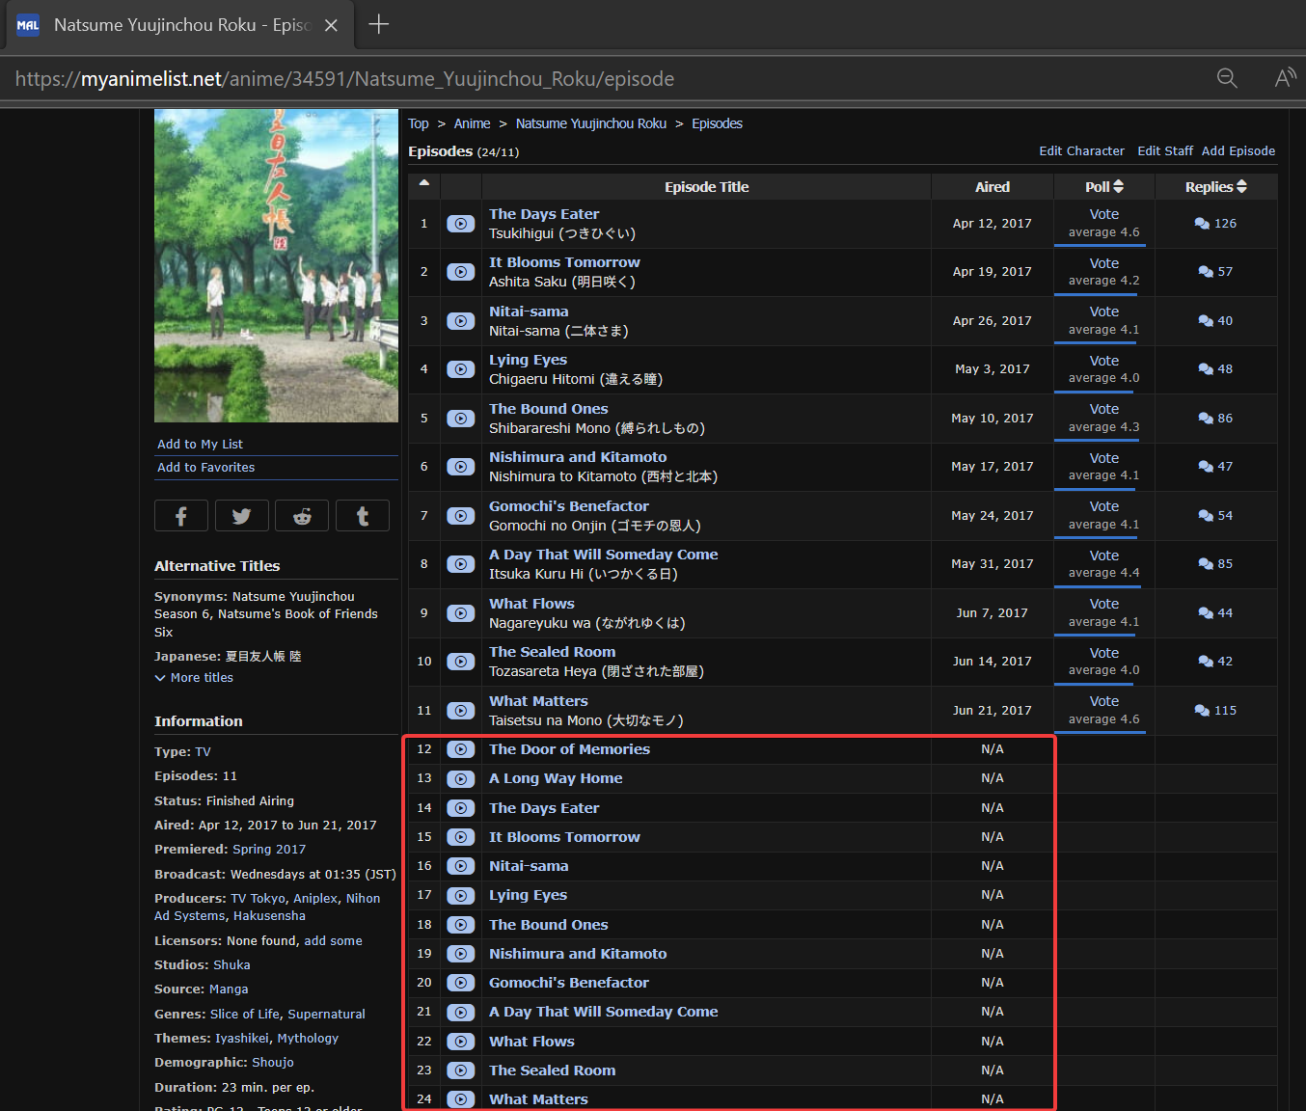Open a new browser tab
The image size is (1306, 1111).
[379, 24]
